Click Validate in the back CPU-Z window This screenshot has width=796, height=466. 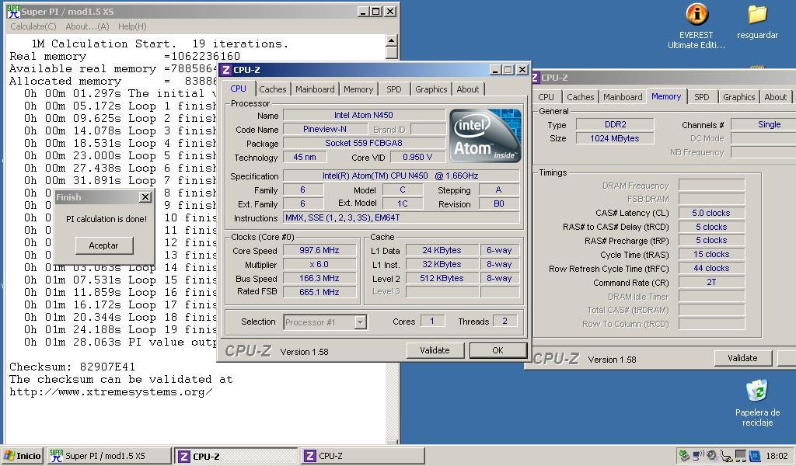(742, 358)
